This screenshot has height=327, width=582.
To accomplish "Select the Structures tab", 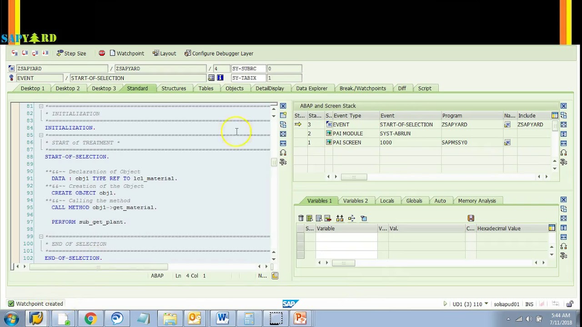I will click(x=174, y=88).
